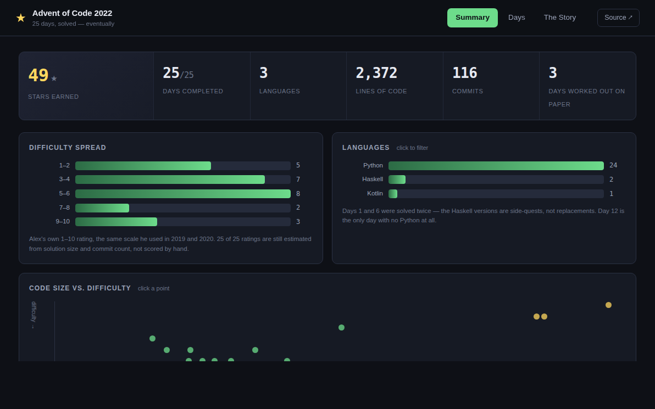
Task: Select the leftmost green scatter point
Action: tap(152, 339)
